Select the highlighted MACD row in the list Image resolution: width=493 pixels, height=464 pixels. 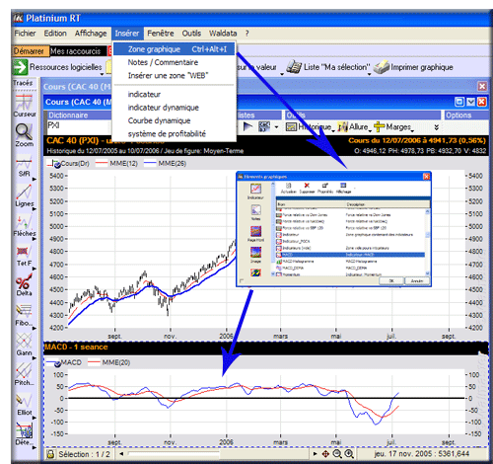pyautogui.click(x=350, y=255)
